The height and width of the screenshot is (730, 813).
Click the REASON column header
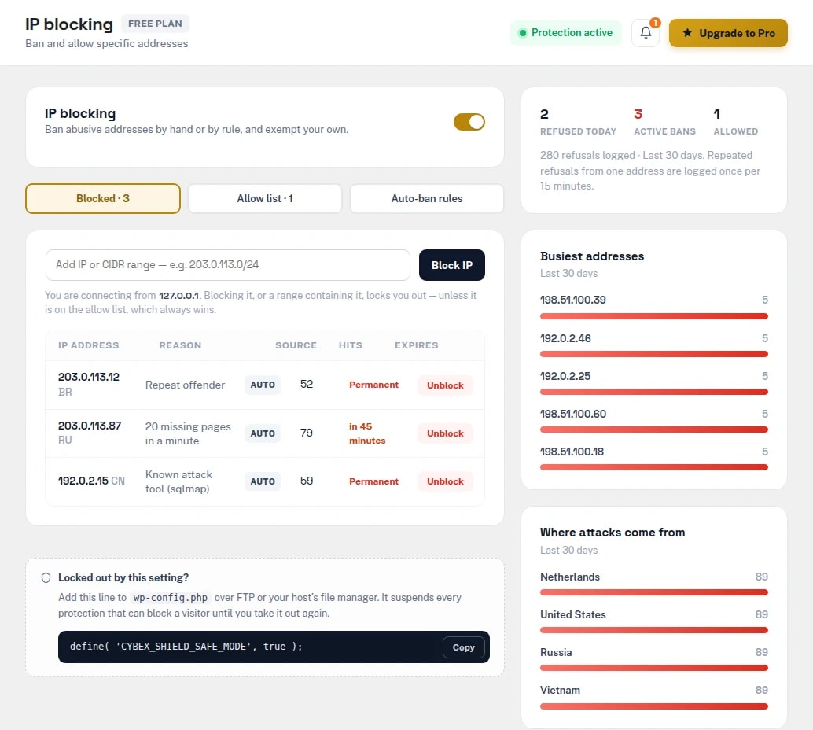[x=180, y=345]
